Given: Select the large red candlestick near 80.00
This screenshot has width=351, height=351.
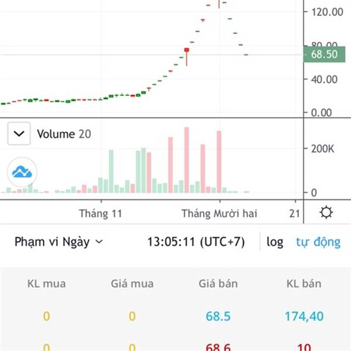Looking at the screenshot, I should click(187, 50).
